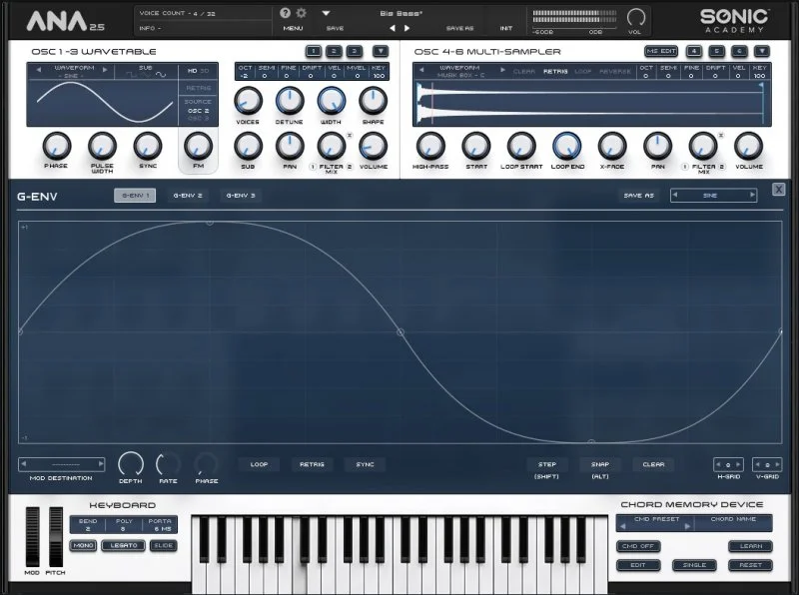This screenshot has width=799, height=595.
Task: Click the High-Pass knob in multi-sampler
Action: click(430, 146)
